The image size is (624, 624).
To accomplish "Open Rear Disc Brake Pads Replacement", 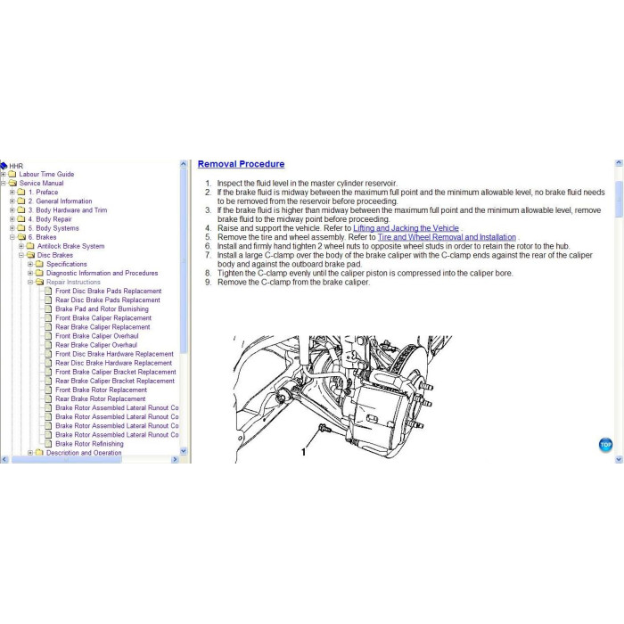I will pyautogui.click(x=108, y=300).
